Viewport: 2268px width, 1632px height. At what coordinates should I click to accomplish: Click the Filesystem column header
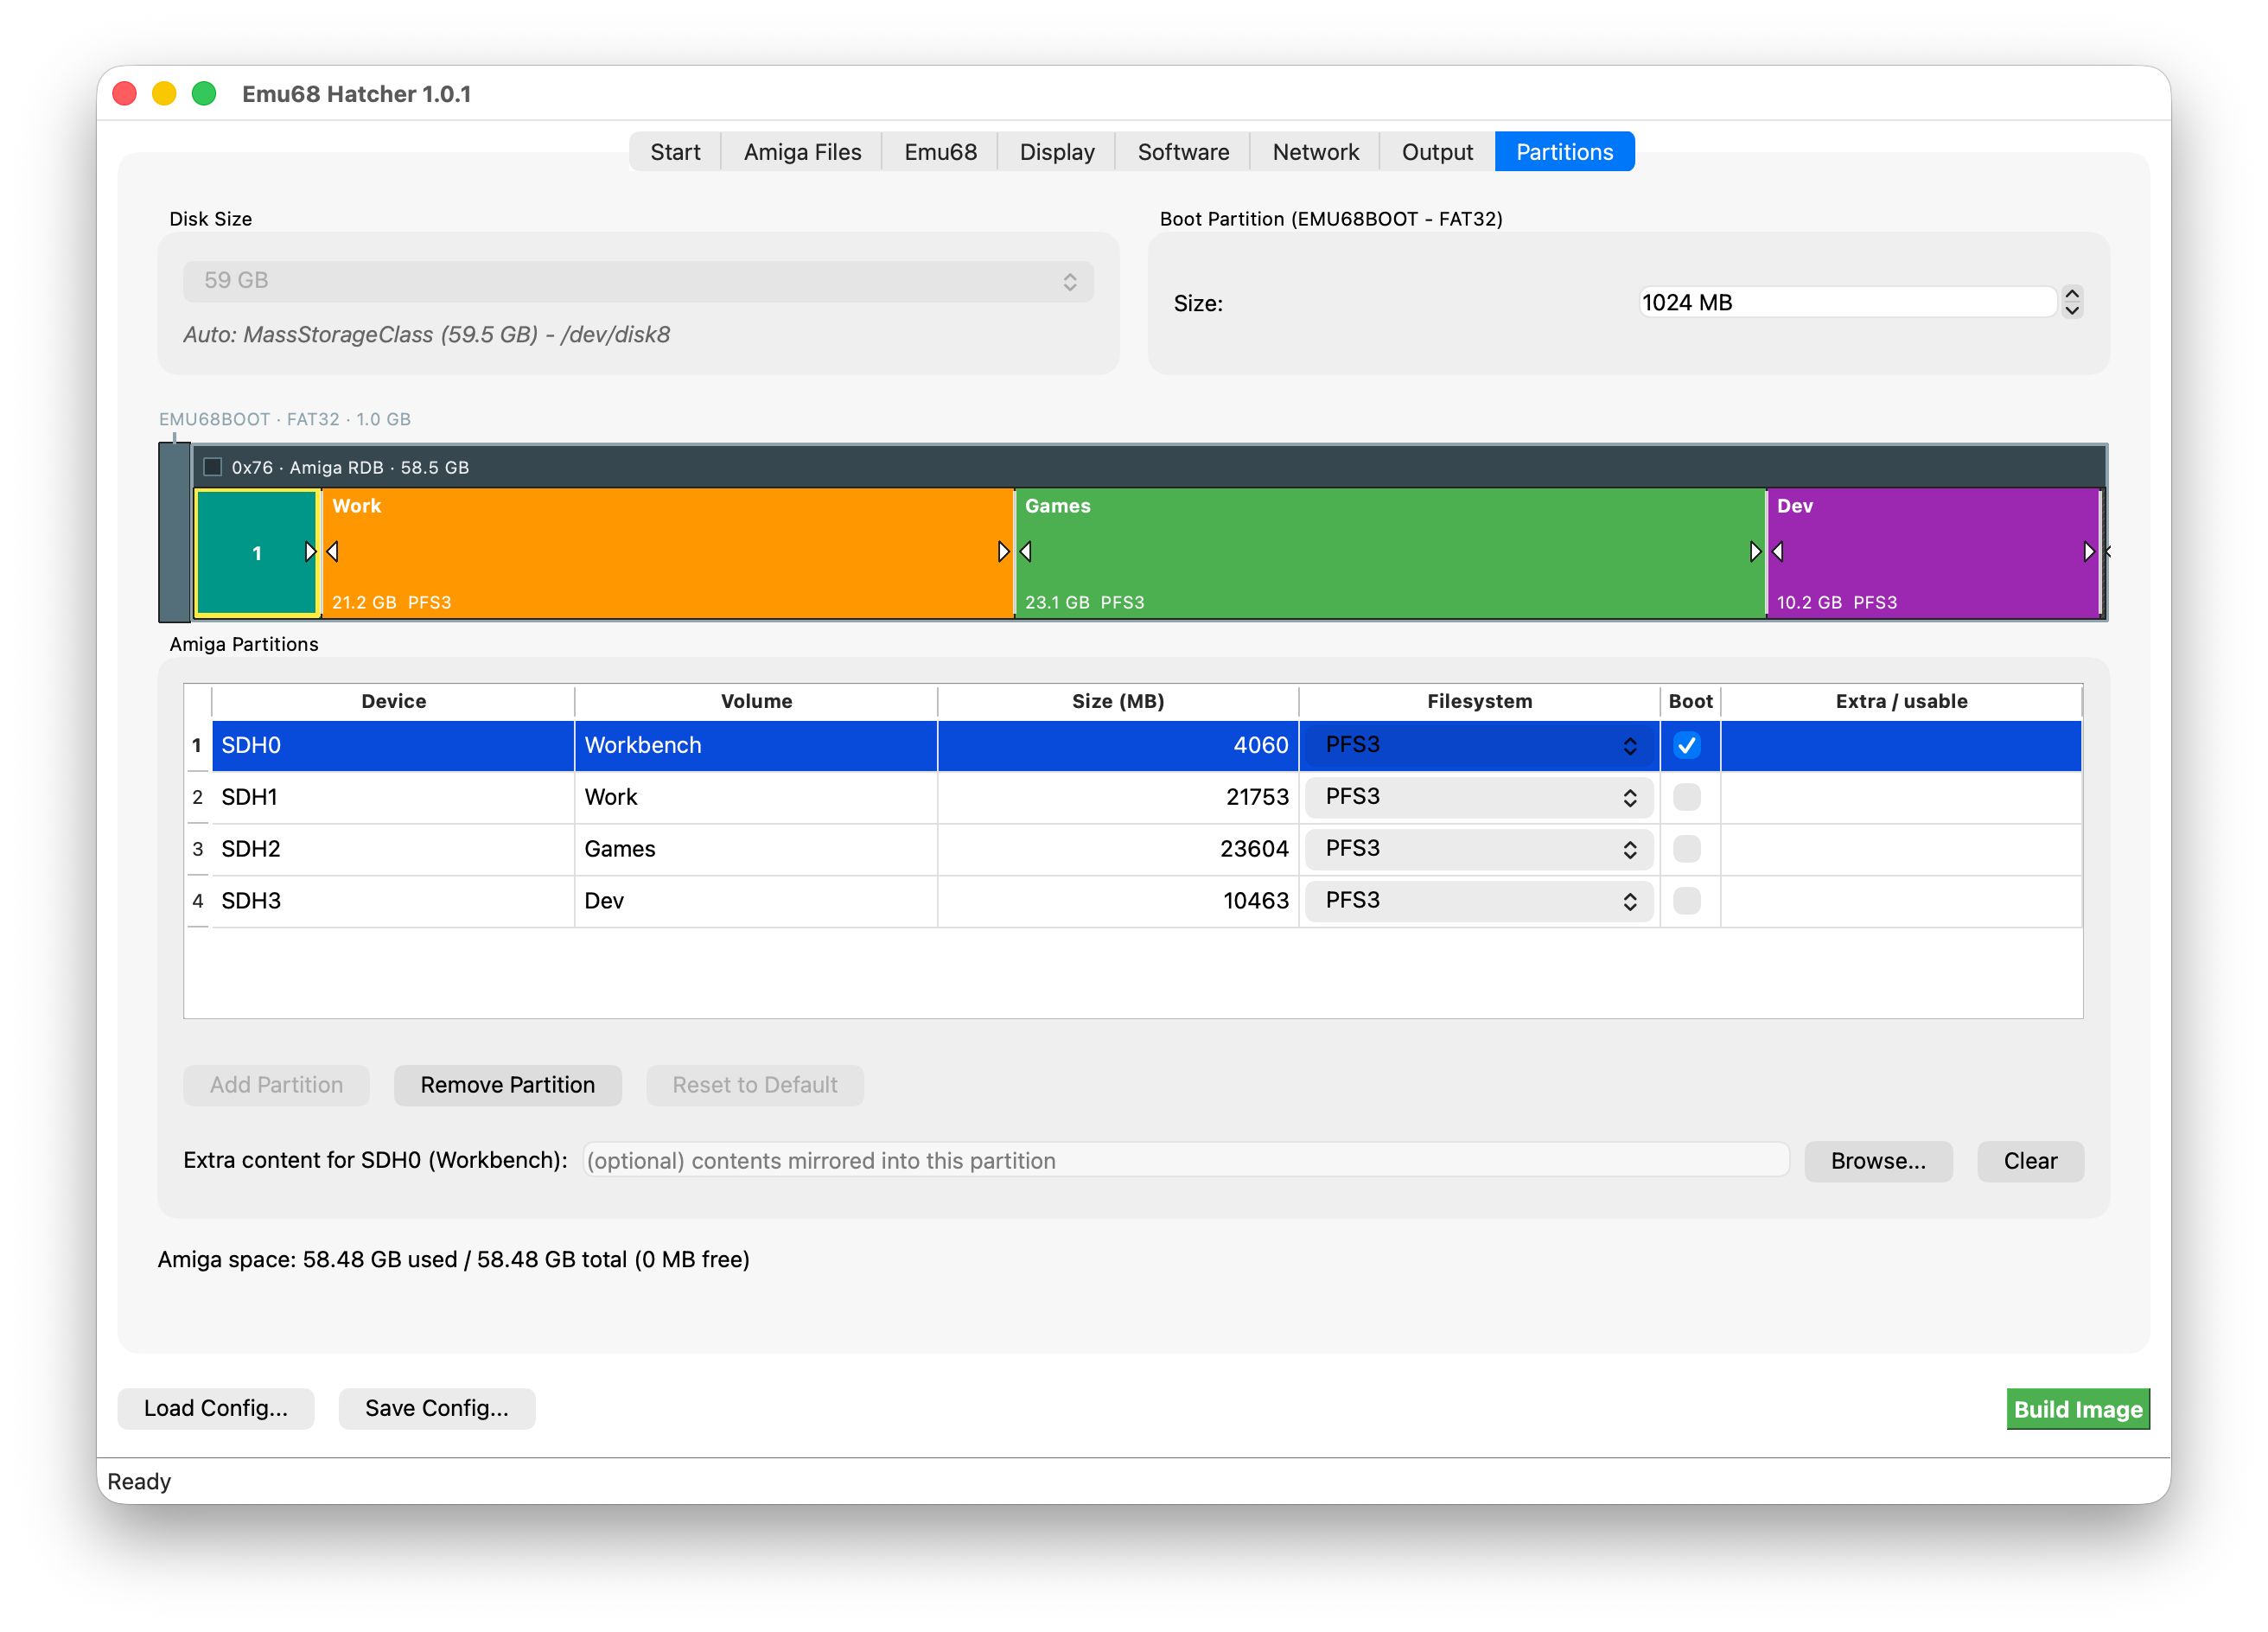[x=1479, y=701]
